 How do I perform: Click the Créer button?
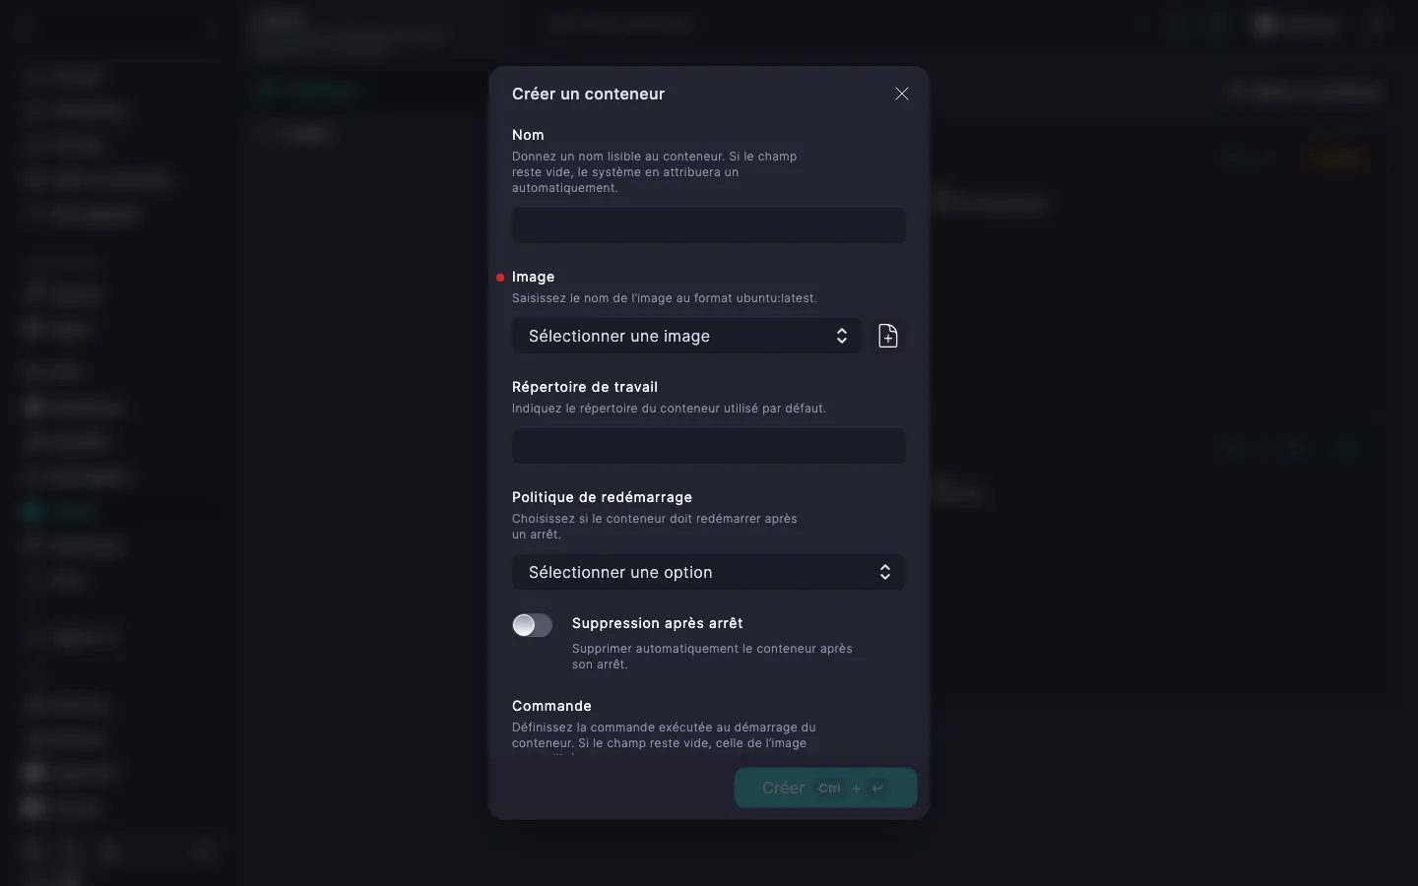825,788
